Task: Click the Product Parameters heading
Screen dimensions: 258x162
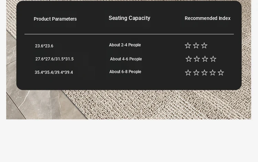Action: click(55, 19)
